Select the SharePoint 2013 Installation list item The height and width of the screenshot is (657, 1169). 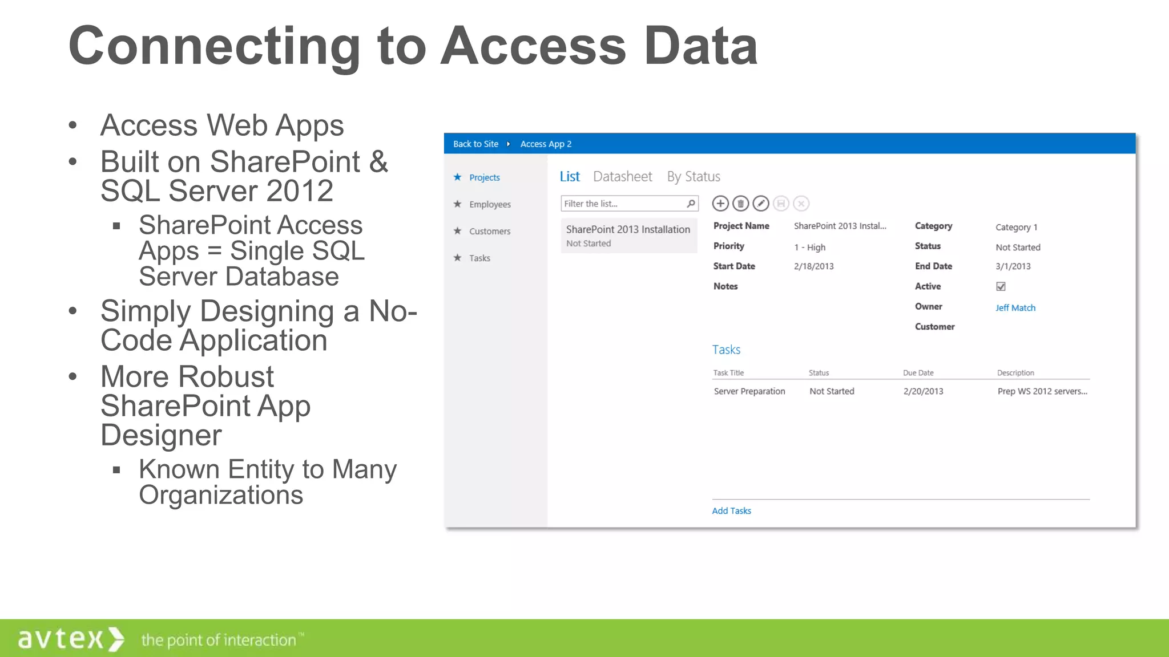point(629,236)
